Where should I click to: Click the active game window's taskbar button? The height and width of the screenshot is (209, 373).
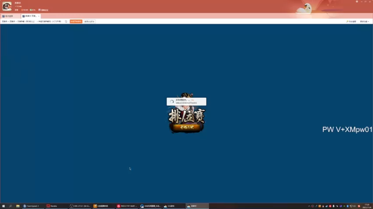197,206
